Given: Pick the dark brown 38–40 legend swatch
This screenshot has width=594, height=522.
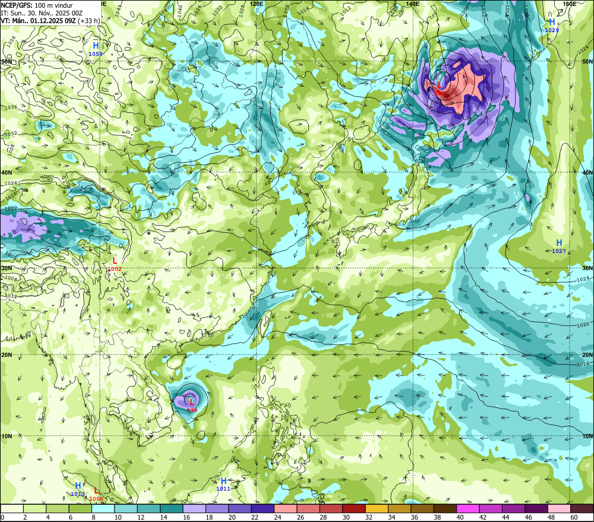Looking at the screenshot, I should (445, 508).
